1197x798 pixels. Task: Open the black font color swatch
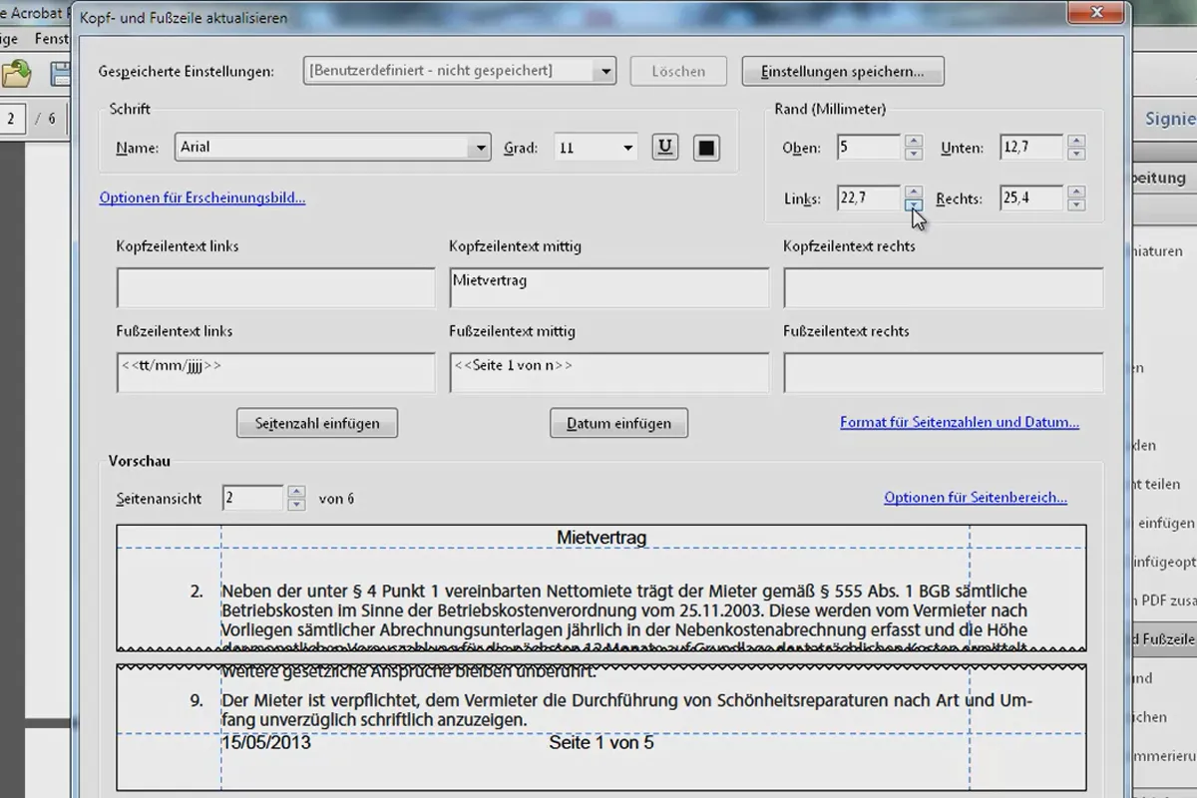pos(706,148)
